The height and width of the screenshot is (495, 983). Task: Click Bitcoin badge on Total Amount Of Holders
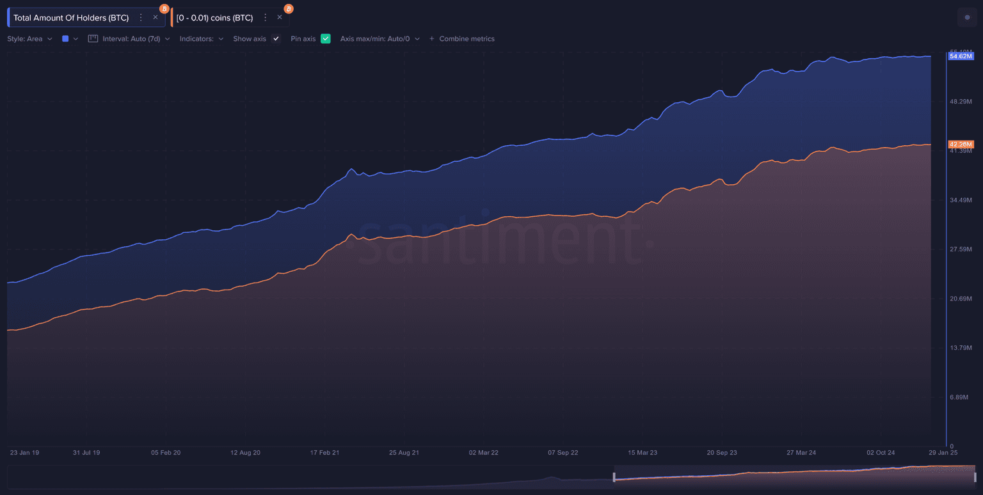(164, 8)
